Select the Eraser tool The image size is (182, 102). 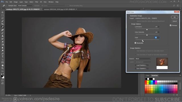pyautogui.click(x=3, y=42)
